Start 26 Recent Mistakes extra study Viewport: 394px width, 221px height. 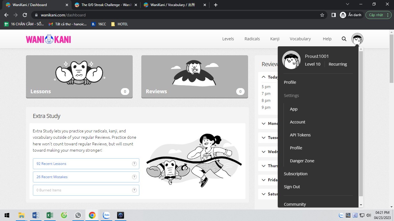[86, 177]
